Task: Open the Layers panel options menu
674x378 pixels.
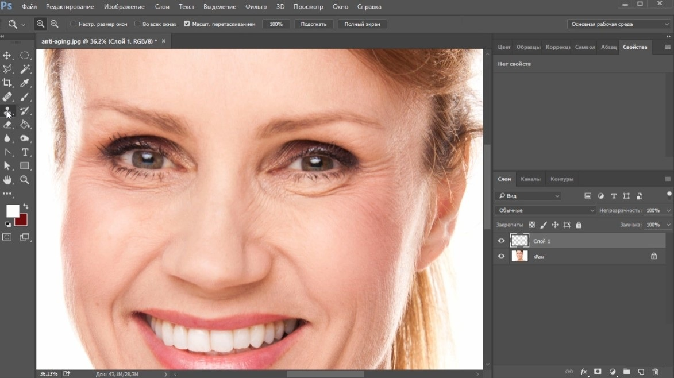Action: point(668,179)
